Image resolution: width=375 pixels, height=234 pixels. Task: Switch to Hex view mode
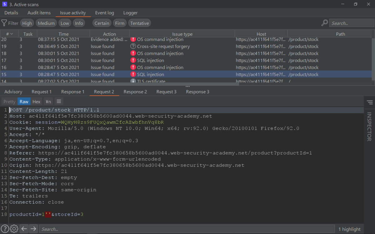(x=37, y=101)
